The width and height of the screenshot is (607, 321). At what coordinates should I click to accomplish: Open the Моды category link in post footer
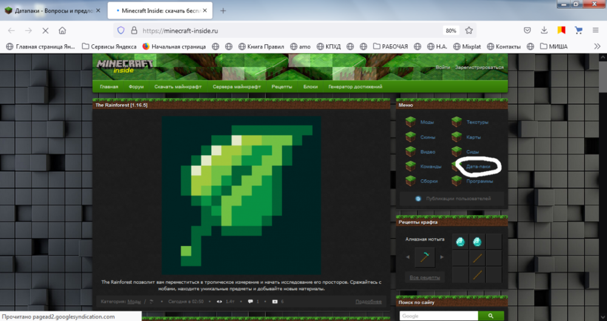click(134, 301)
